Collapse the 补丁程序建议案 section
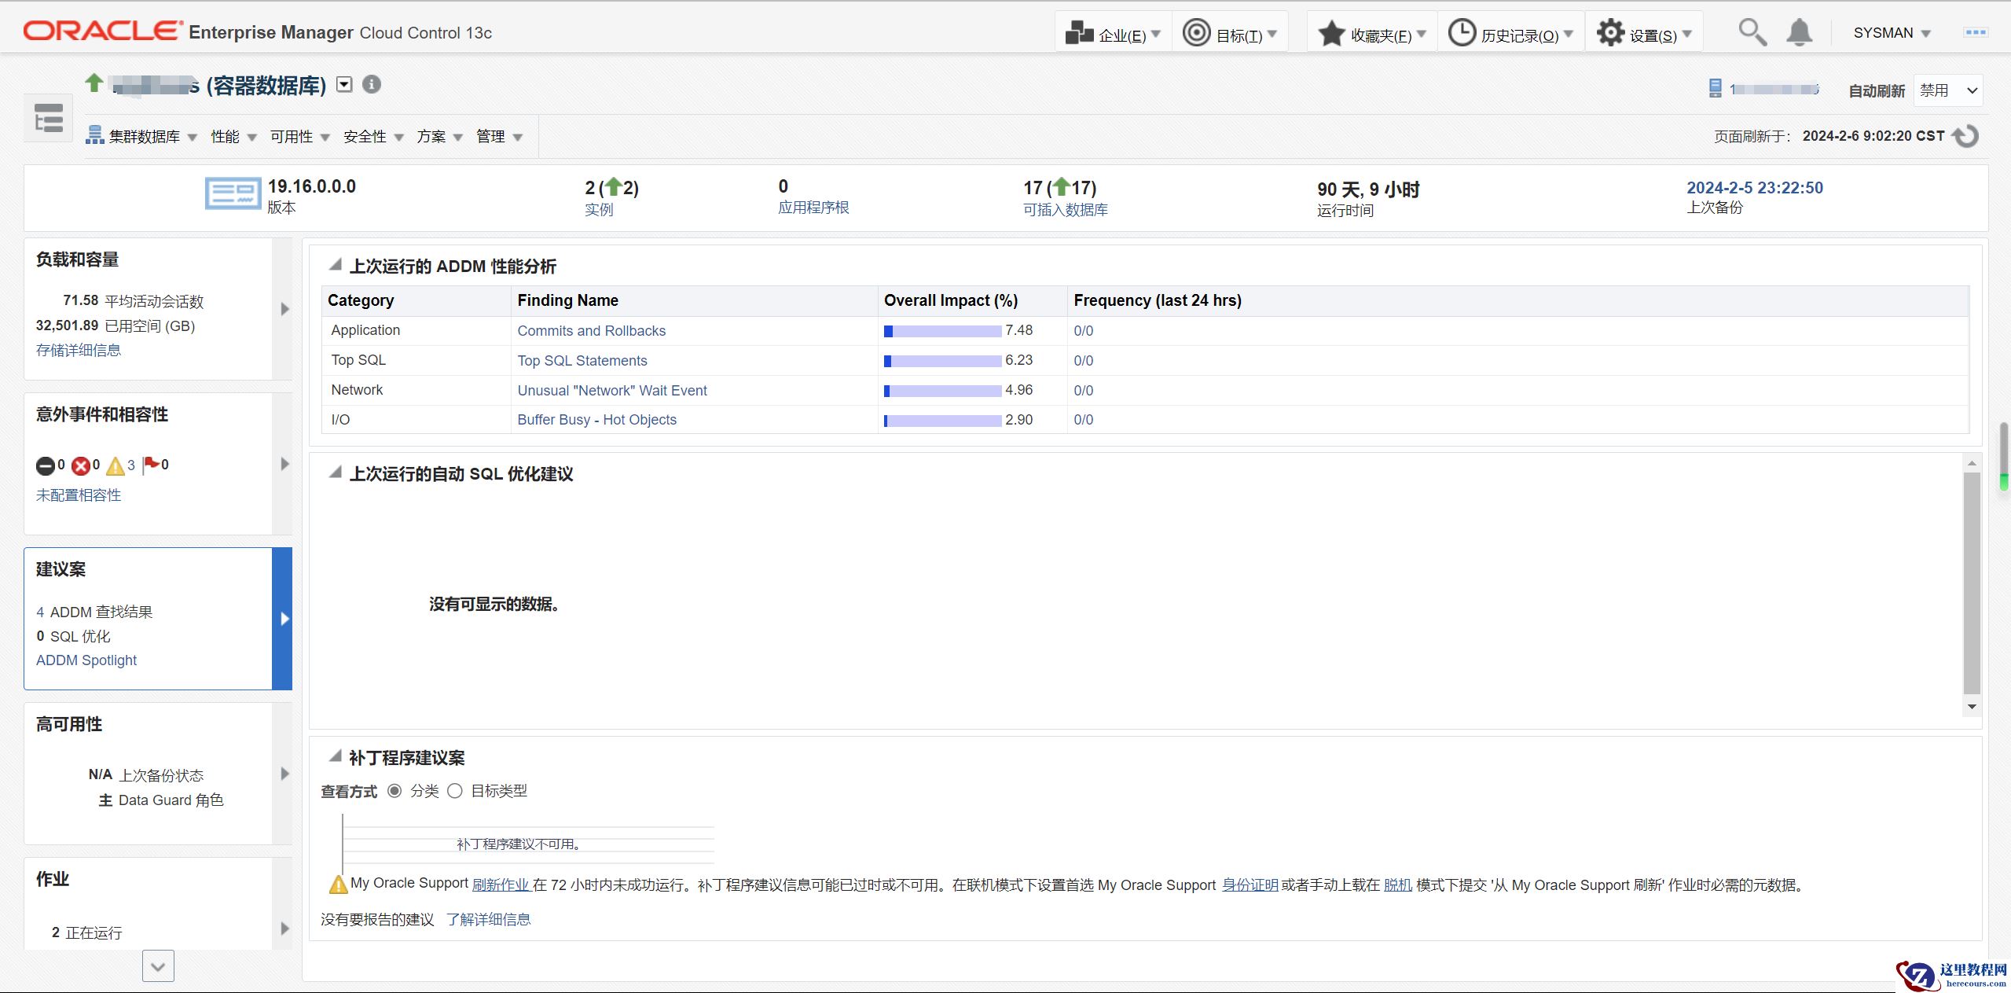The height and width of the screenshot is (993, 2011). pos(336,757)
